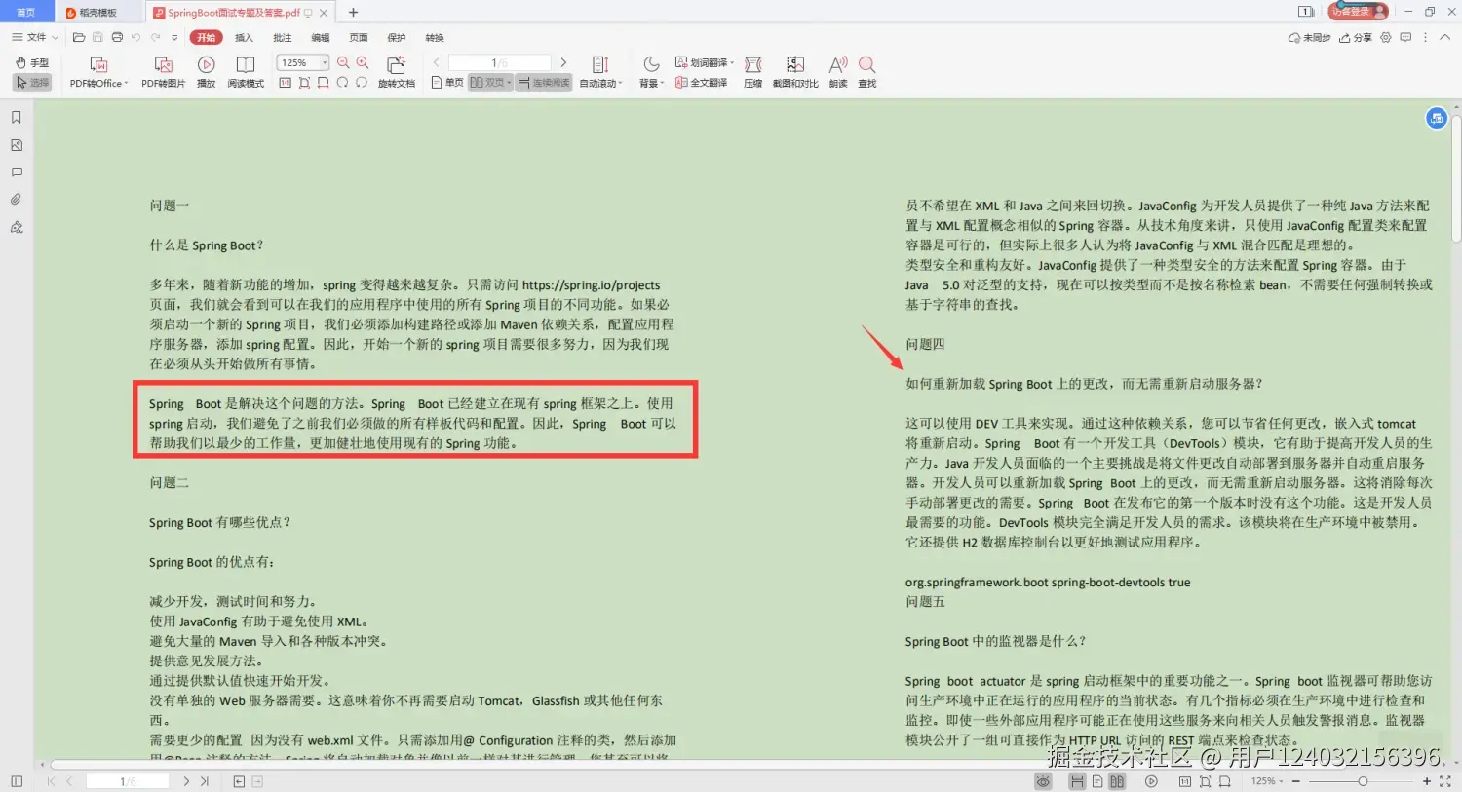Choose the fit width icon in toolbar
Image resolution: width=1462 pixels, height=792 pixels.
coord(323,83)
